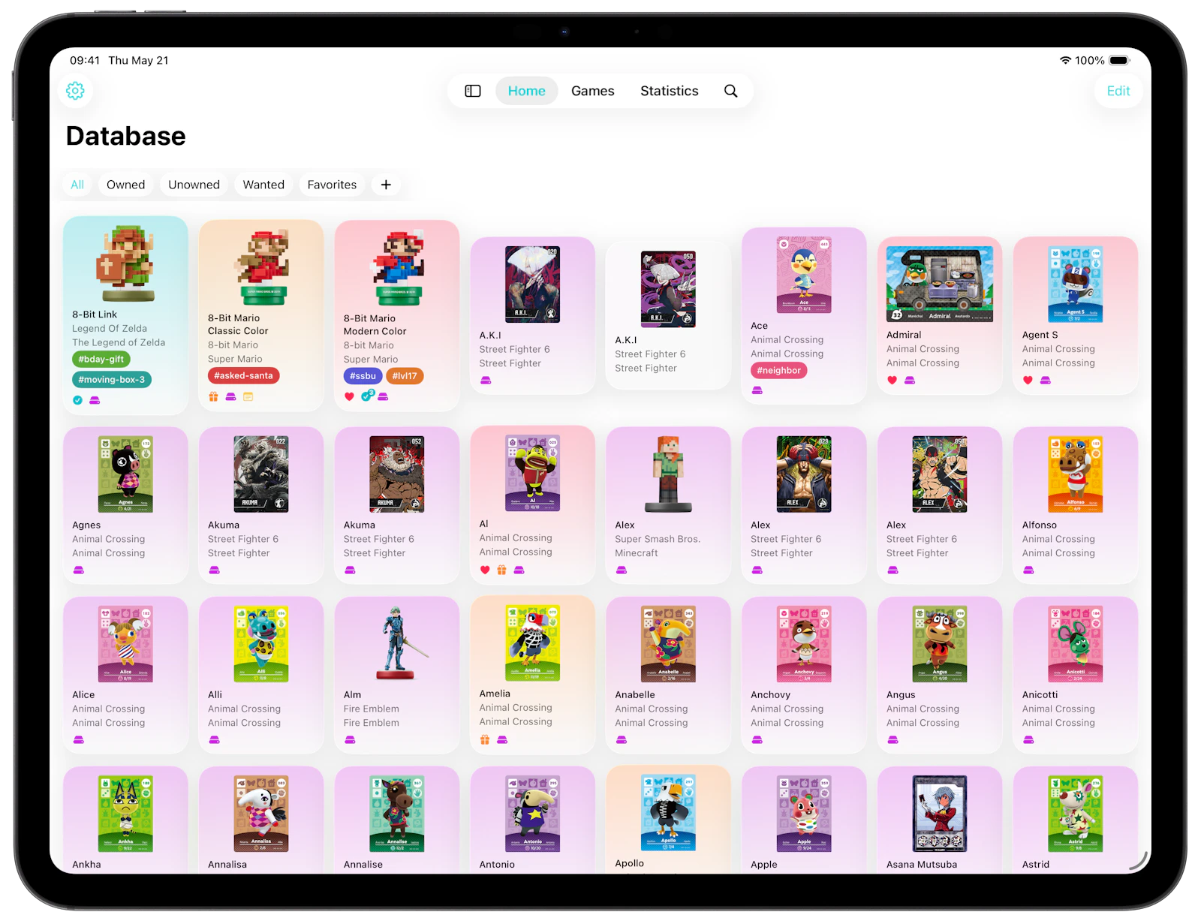Open the Admiral card image
The image size is (1201, 921).
tap(940, 284)
